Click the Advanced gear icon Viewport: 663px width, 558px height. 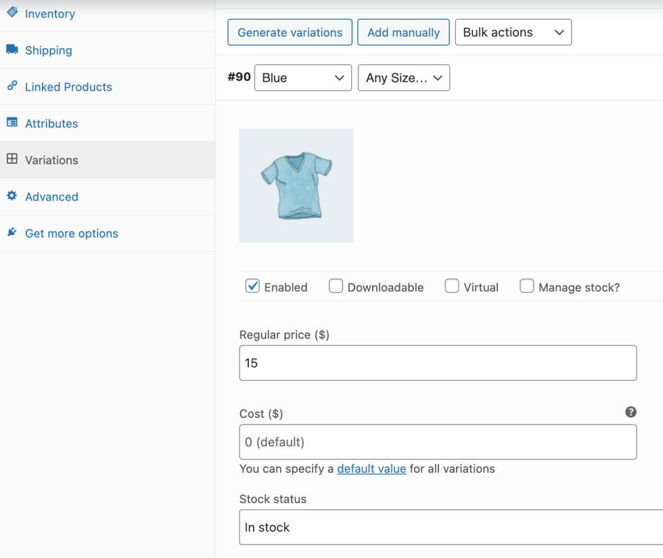click(x=12, y=196)
